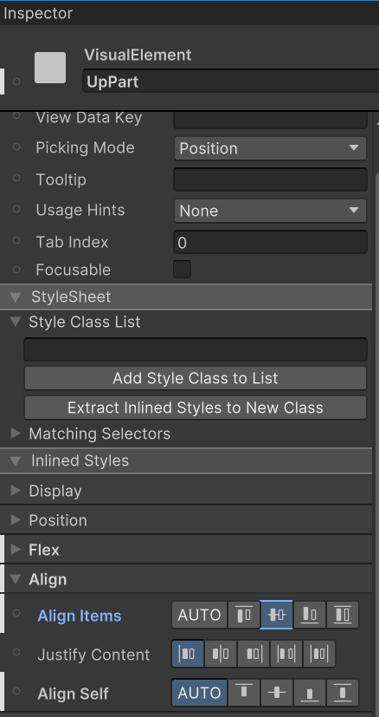Expand the Matching Selectors foldout

coord(16,433)
